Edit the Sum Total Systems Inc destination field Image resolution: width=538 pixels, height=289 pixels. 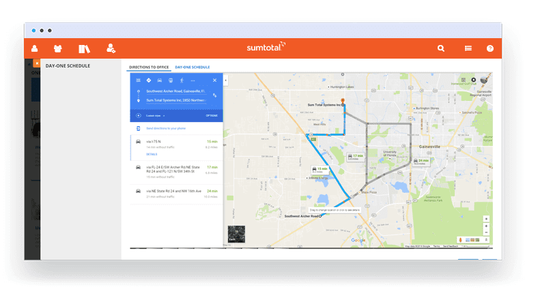[x=175, y=100]
